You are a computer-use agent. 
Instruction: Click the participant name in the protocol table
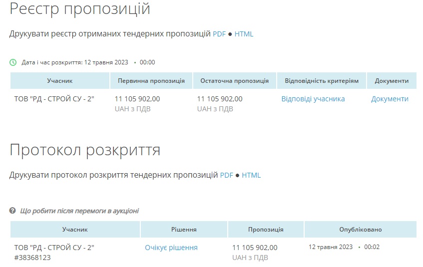pyautogui.click(x=54, y=248)
